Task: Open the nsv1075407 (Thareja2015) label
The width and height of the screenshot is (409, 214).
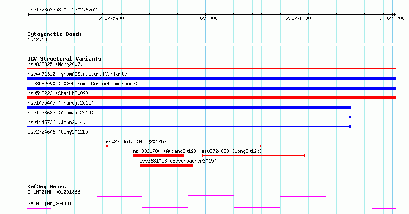Action: pyautogui.click(x=61, y=103)
